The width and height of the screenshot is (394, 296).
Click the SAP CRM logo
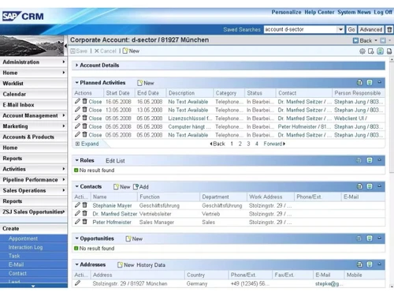pos(23,17)
